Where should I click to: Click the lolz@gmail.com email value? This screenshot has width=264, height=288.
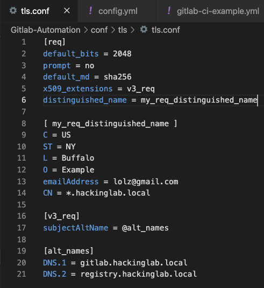pyautogui.click(x=146, y=182)
